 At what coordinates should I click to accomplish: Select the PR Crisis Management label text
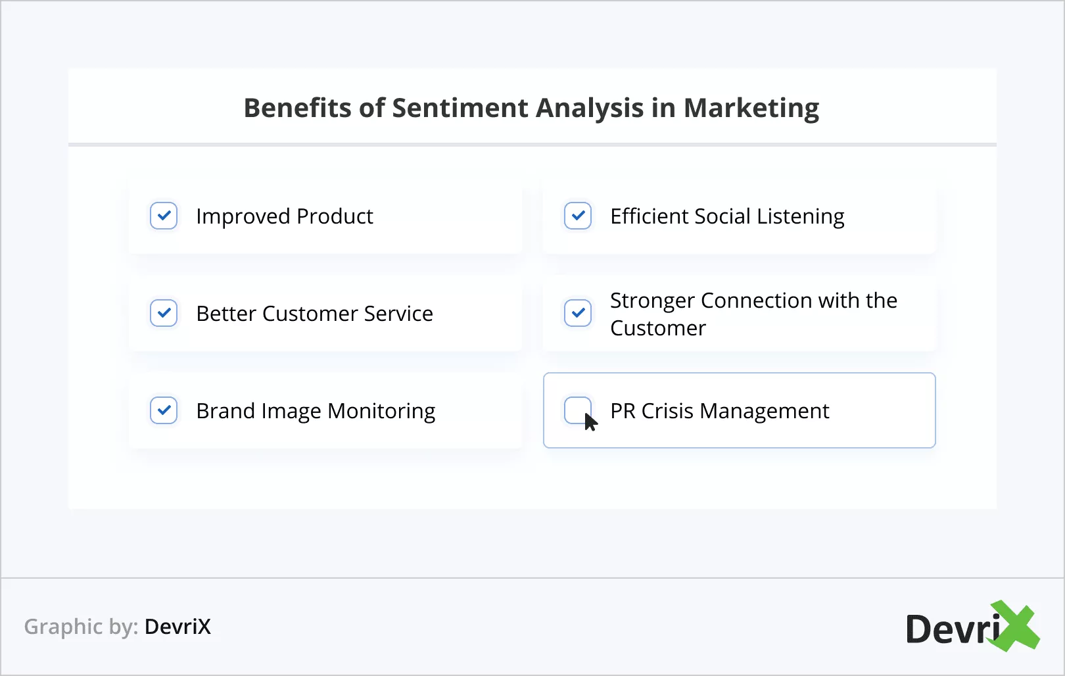pyautogui.click(x=719, y=411)
